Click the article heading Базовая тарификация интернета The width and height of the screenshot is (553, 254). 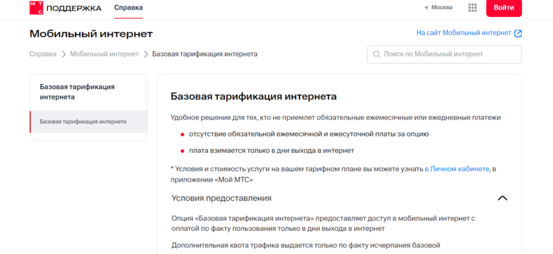[254, 97]
